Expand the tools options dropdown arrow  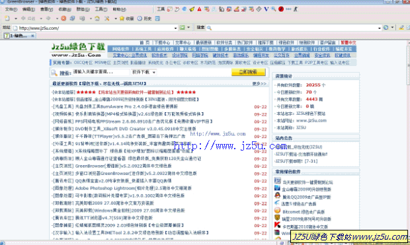[116, 18]
